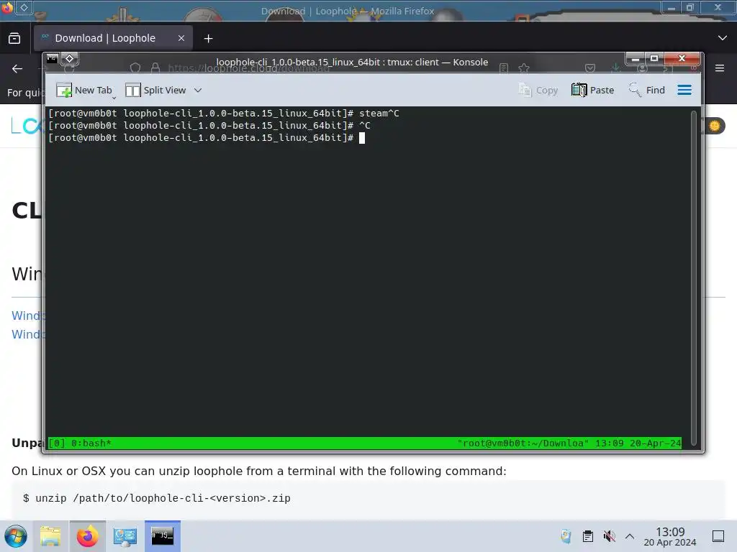
Task: Click the Konsole vertical scrollbar
Action: (693, 277)
